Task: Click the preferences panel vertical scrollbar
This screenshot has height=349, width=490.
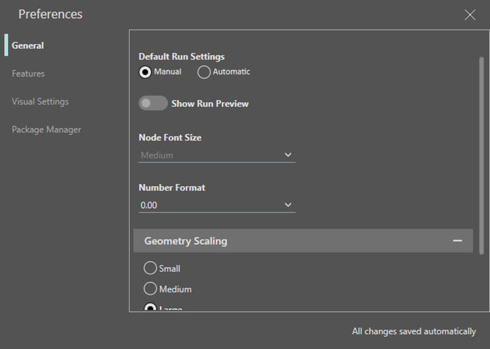Action: click(x=481, y=156)
